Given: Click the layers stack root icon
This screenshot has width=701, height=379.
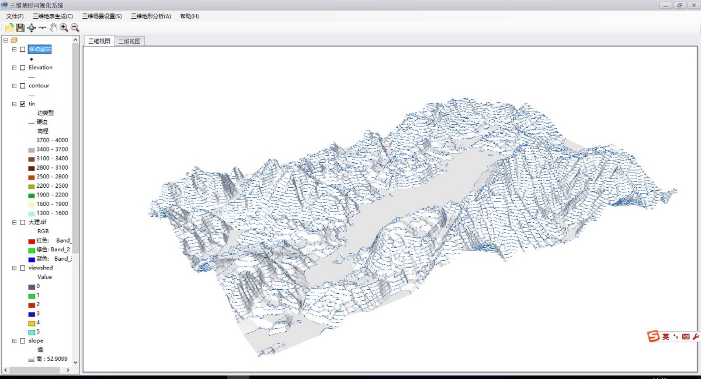Looking at the screenshot, I should 14,40.
